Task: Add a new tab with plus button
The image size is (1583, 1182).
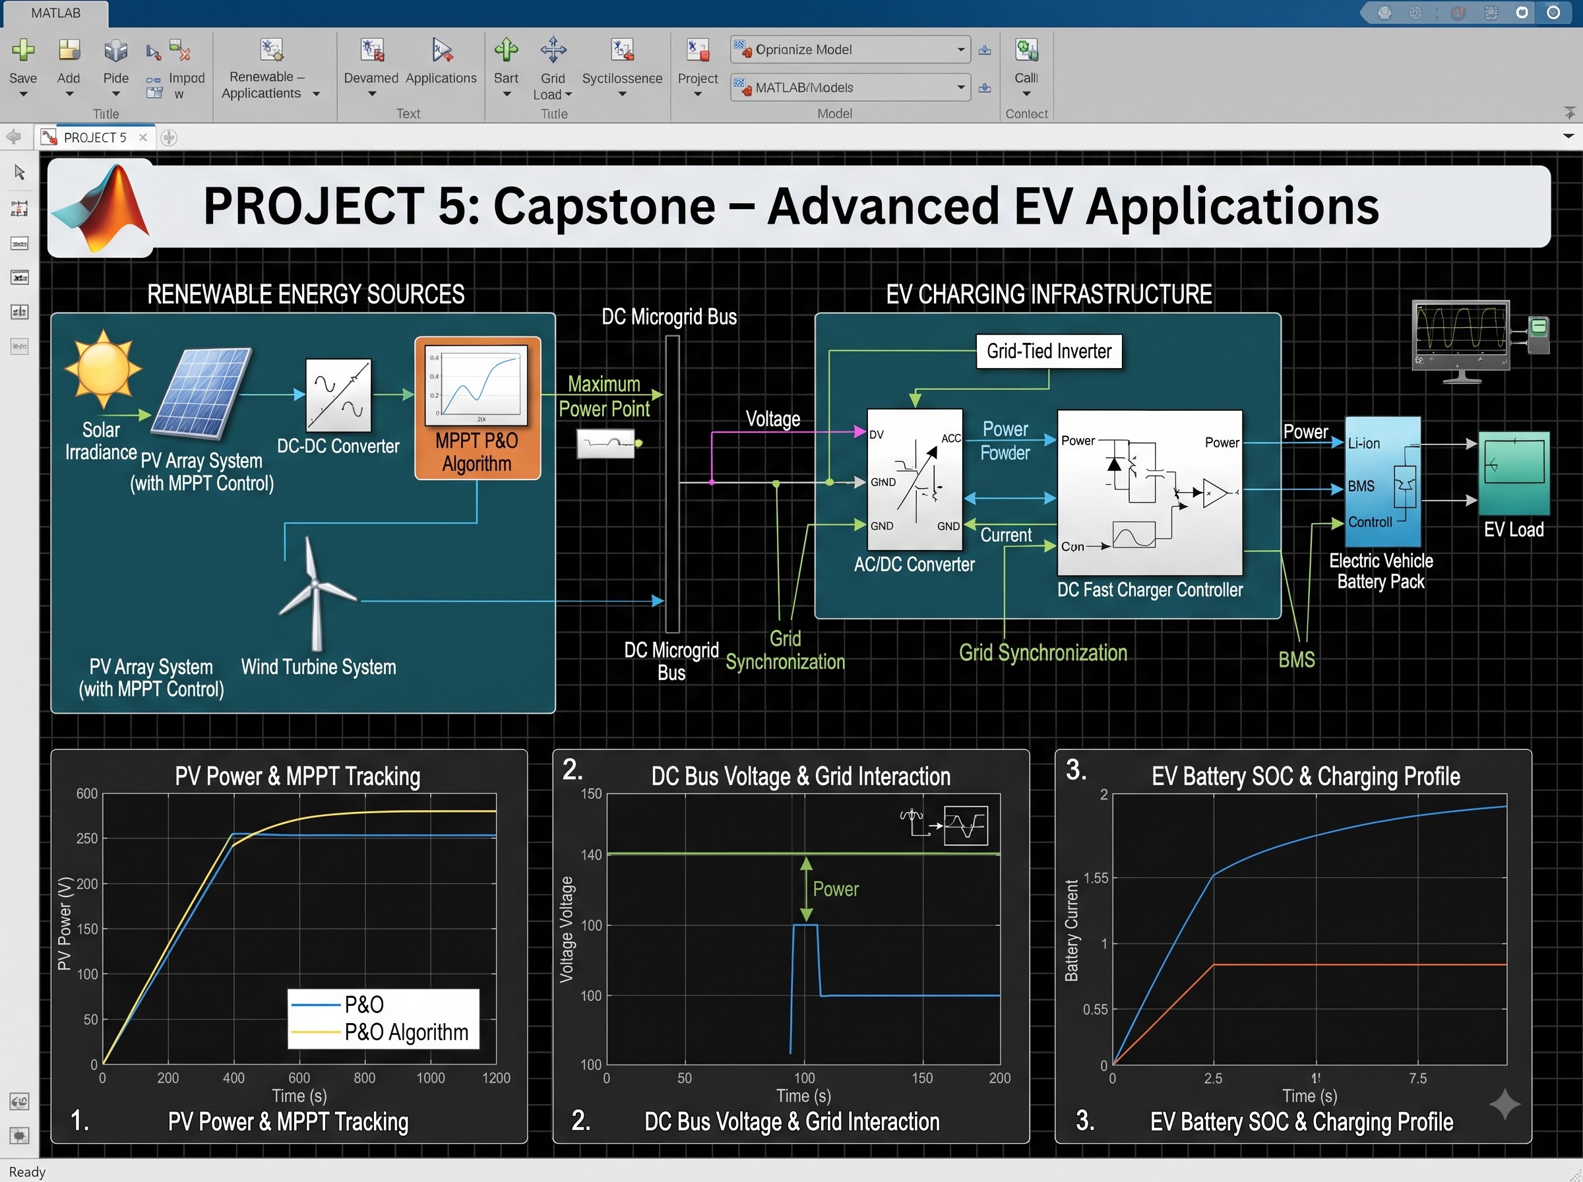Action: pyautogui.click(x=169, y=137)
